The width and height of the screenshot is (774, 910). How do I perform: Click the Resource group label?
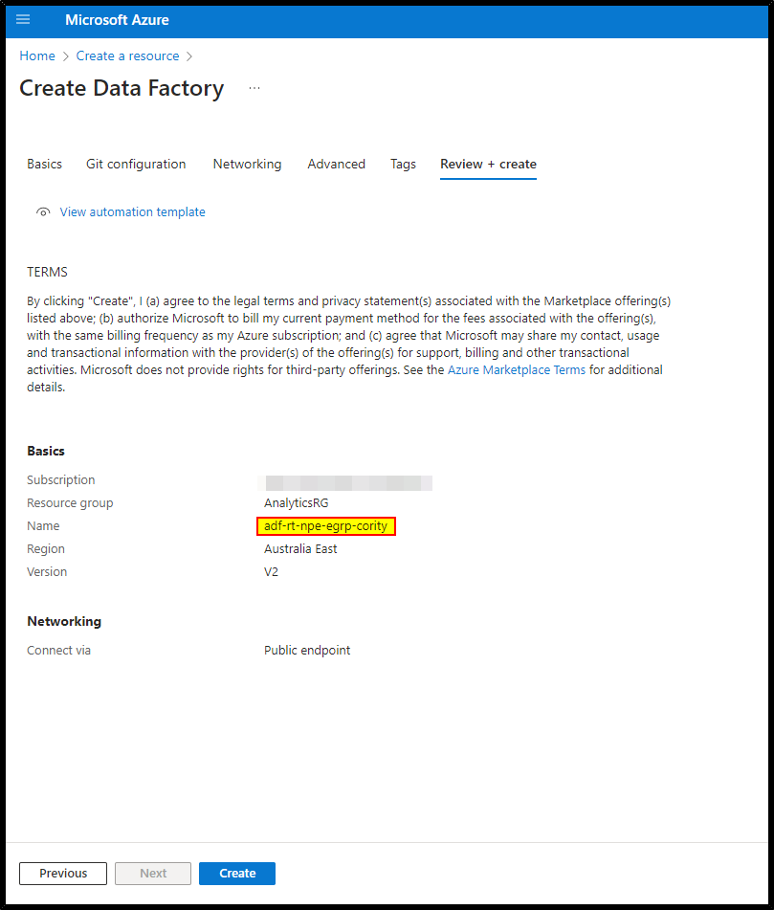pyautogui.click(x=70, y=503)
